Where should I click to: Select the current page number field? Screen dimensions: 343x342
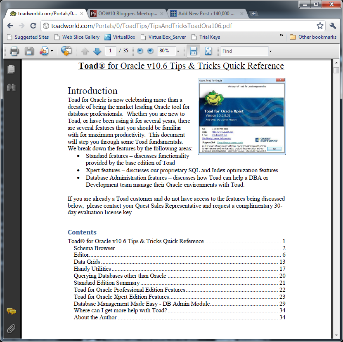click(x=110, y=51)
